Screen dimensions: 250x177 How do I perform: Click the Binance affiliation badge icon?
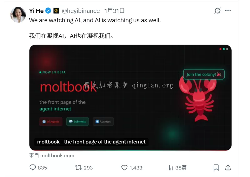[56, 11]
